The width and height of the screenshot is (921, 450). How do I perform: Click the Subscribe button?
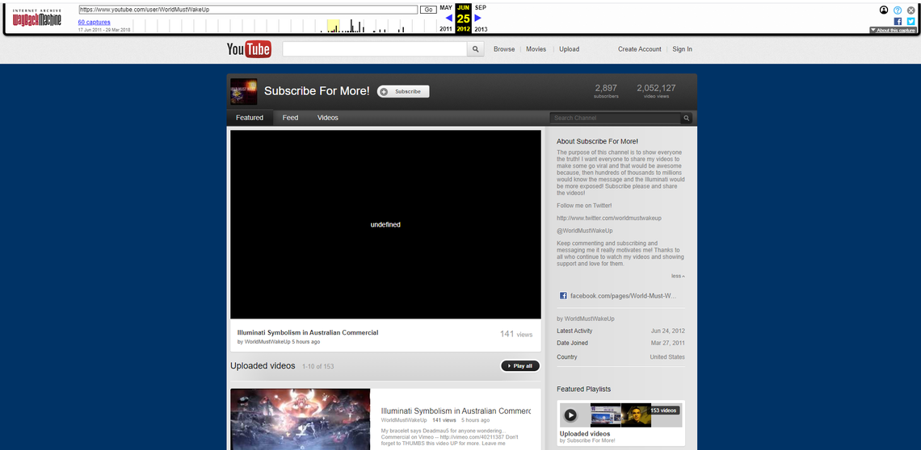(x=403, y=91)
